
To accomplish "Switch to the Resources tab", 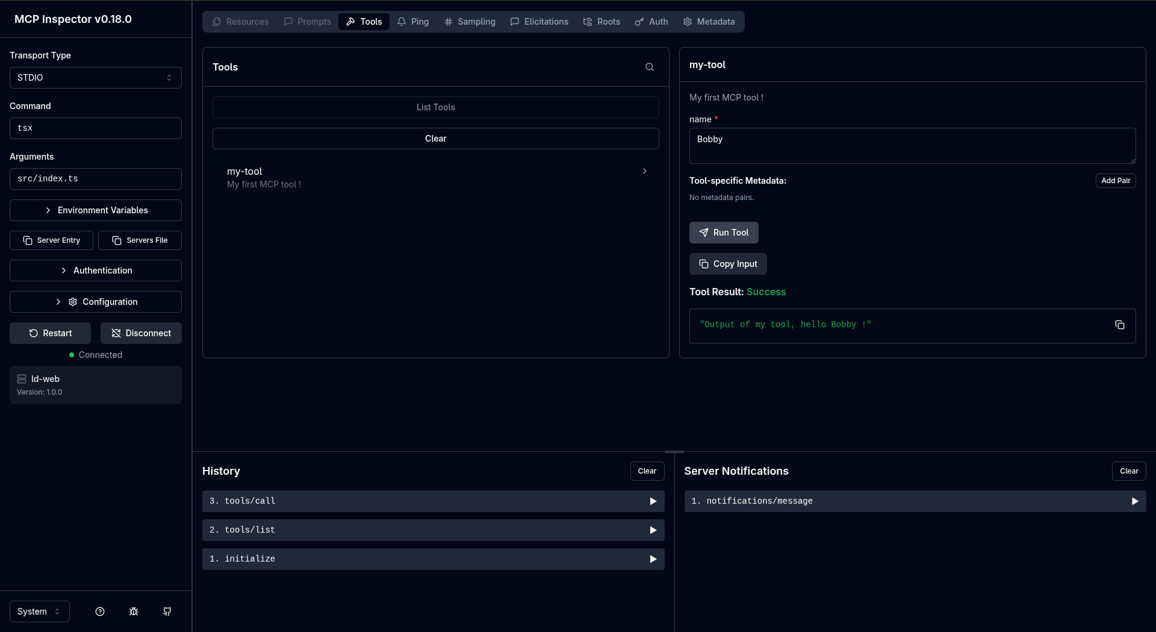I will click(240, 22).
